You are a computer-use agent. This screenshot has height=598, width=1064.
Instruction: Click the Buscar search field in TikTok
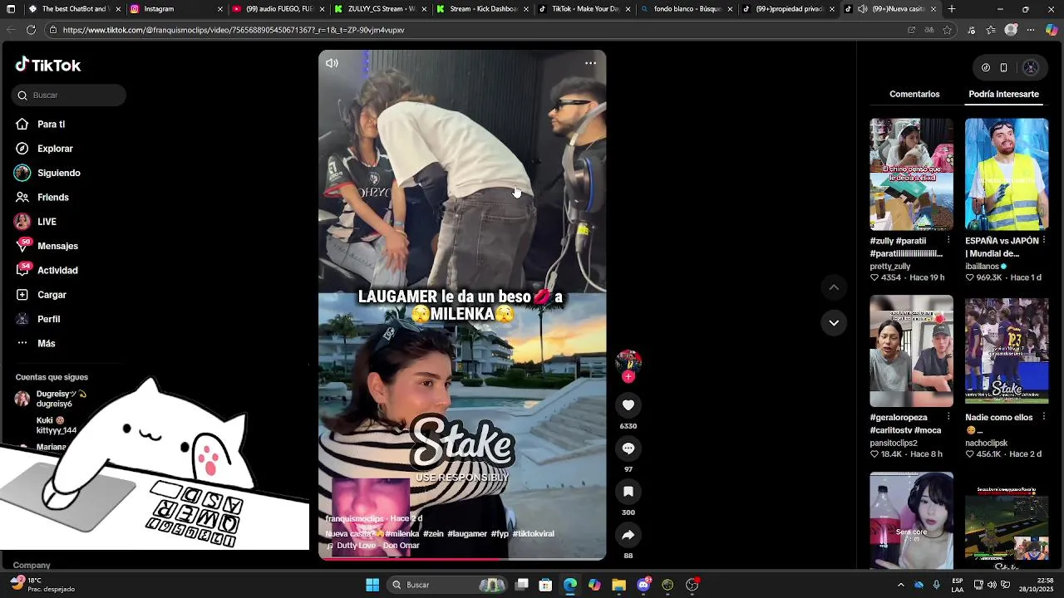click(x=69, y=96)
